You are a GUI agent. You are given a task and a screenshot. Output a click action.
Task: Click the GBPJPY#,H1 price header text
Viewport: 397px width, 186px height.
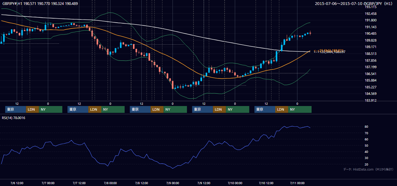pyautogui.click(x=40, y=4)
